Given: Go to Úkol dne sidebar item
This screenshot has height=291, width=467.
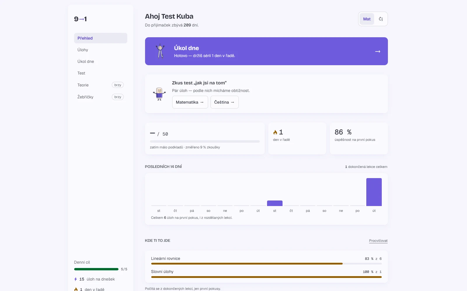Looking at the screenshot, I should click(101, 61).
